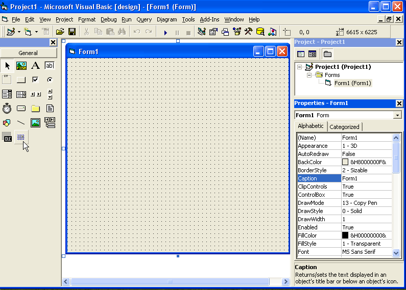This screenshot has width=406, height=290.
Task: Open the File menu
Action: click(16, 19)
